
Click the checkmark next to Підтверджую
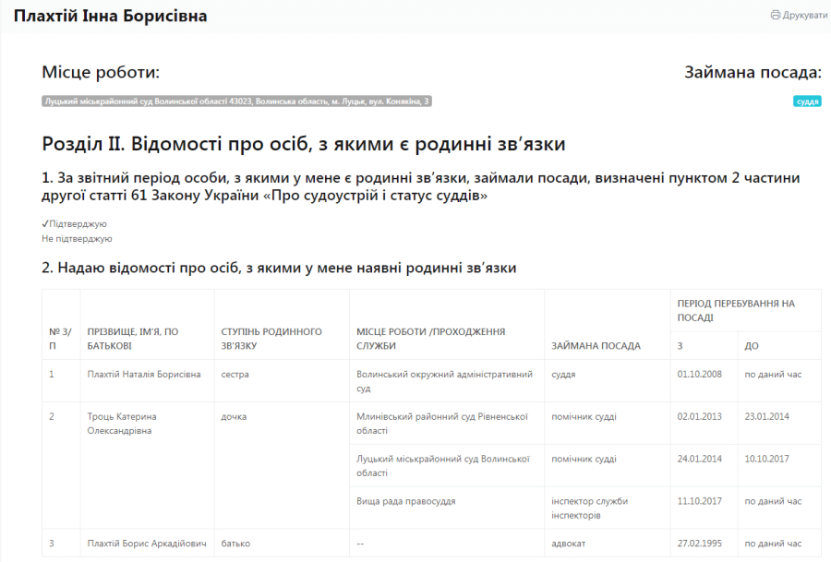[x=45, y=223]
